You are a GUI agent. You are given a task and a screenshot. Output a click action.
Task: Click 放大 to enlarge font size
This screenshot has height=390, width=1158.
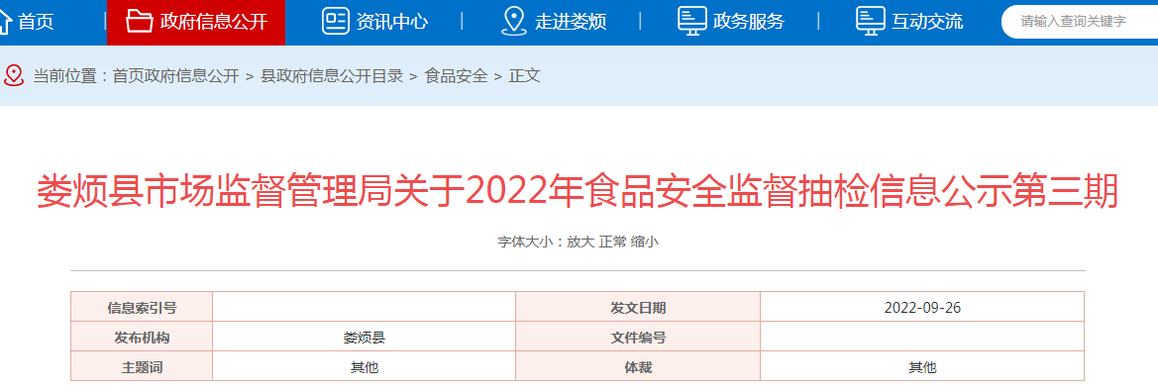tap(580, 242)
